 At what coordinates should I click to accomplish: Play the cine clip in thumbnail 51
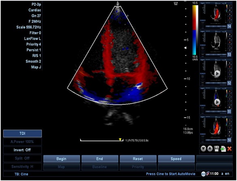coord(217,102)
